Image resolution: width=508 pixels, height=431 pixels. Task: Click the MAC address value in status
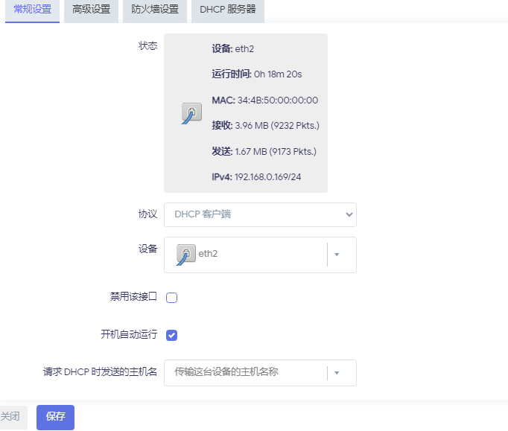click(277, 100)
